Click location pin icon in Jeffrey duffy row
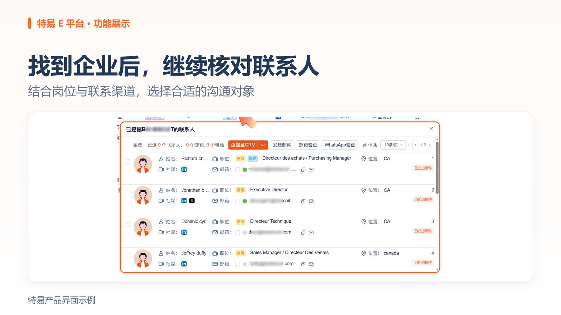Image resolution: width=561 pixels, height=315 pixels. point(364,253)
